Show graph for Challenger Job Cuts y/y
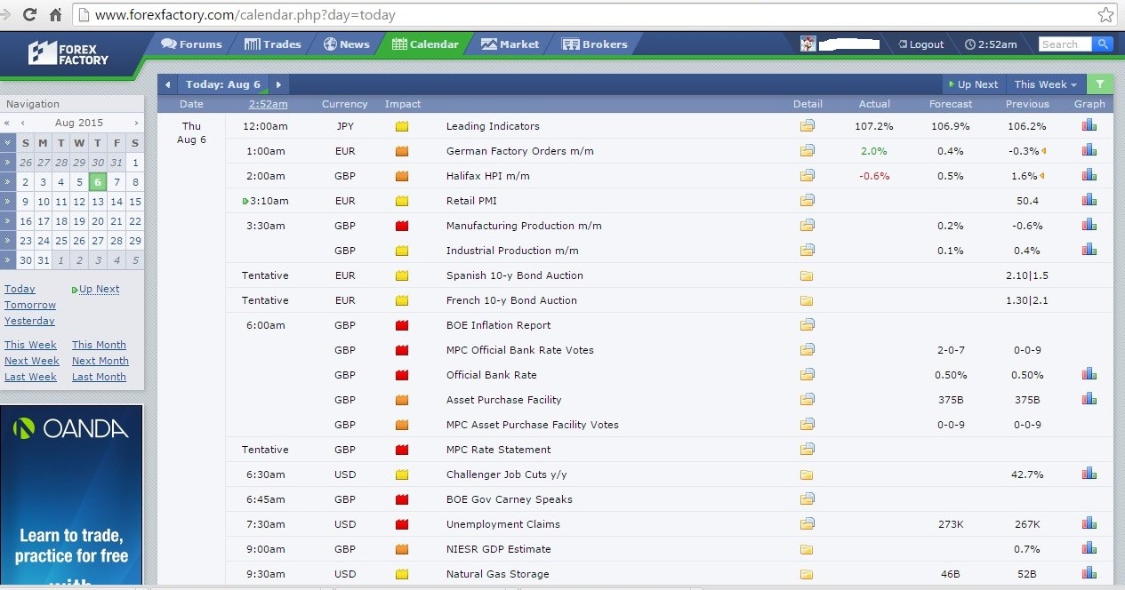Viewport: 1125px width, 590px height. click(1089, 474)
